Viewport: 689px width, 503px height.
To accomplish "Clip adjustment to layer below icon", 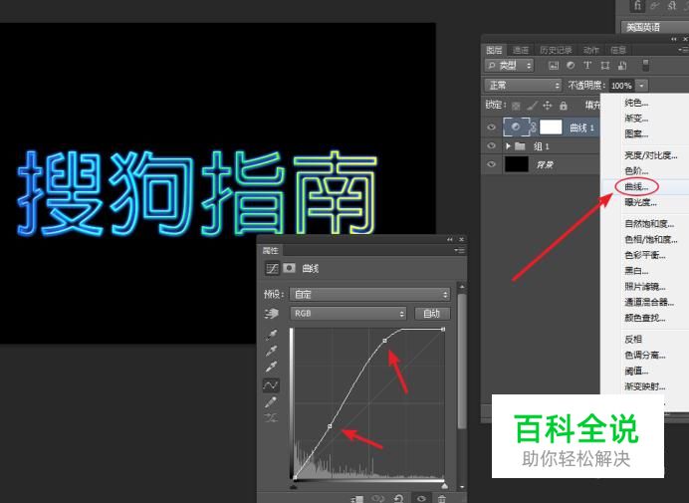I will point(357,499).
